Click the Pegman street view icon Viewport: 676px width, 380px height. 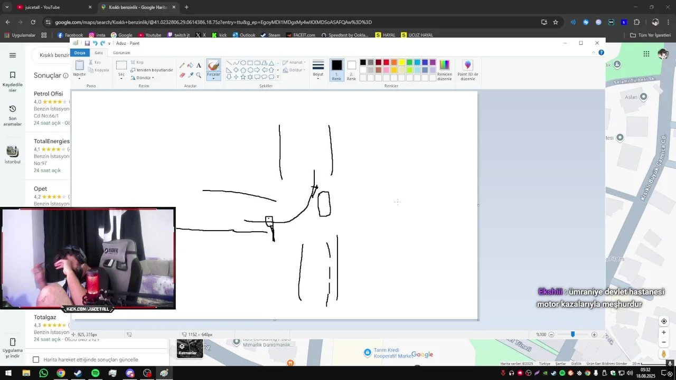[664, 354]
